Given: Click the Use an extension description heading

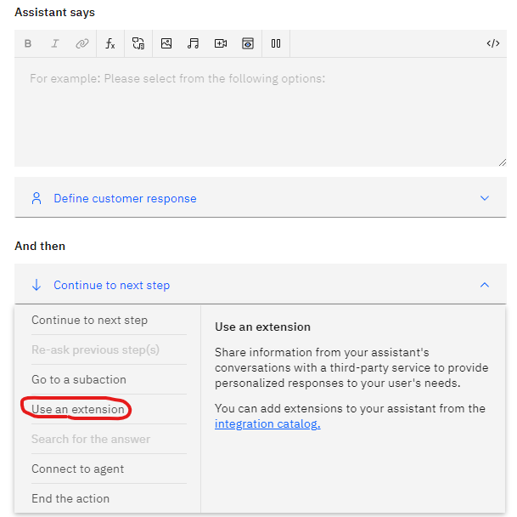Looking at the screenshot, I should [x=262, y=327].
